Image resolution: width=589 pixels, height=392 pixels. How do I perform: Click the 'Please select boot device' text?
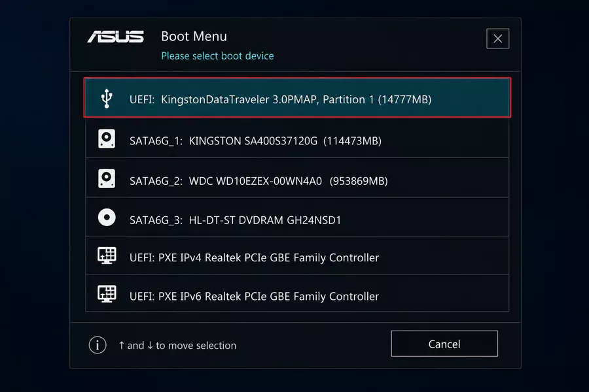pyautogui.click(x=217, y=56)
